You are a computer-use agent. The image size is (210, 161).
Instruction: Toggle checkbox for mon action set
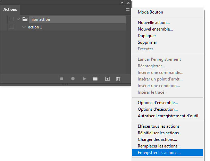11,19
